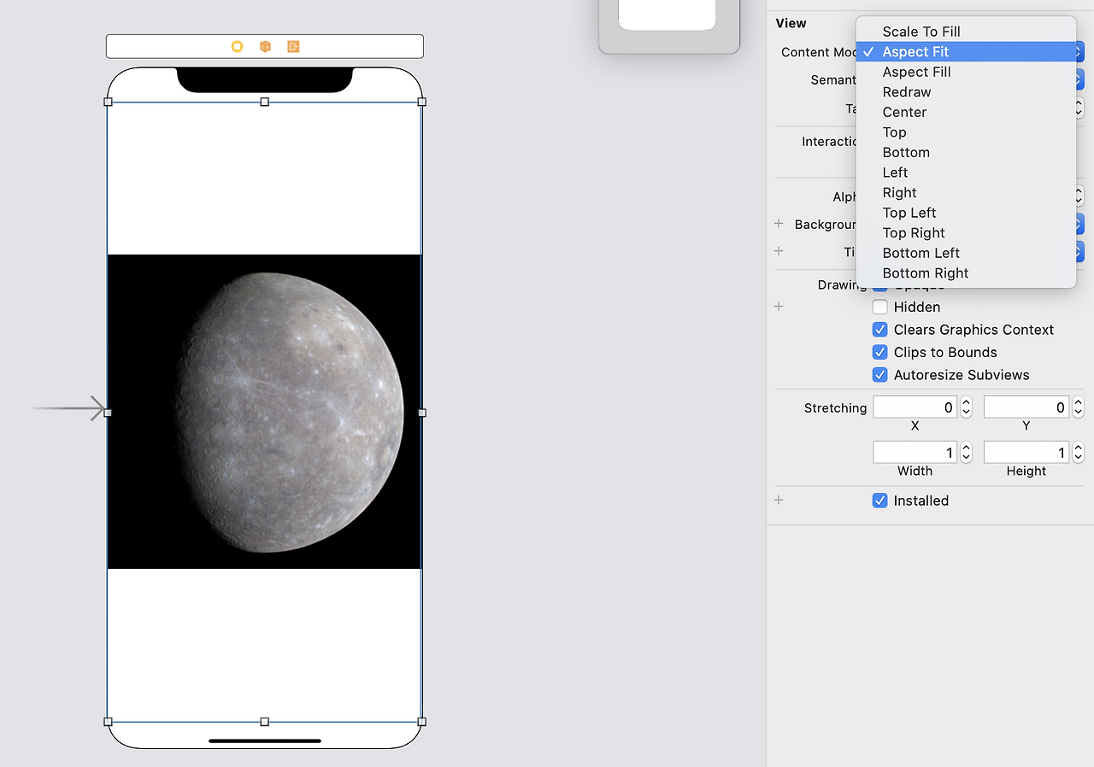Screen dimensions: 1094x767
Task: Click the plus icon beside Background
Action: (x=779, y=224)
